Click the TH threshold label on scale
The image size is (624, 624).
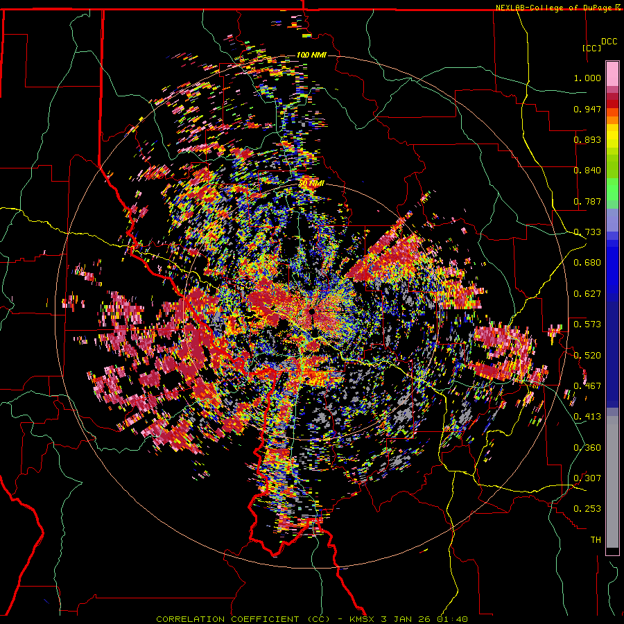[596, 540]
